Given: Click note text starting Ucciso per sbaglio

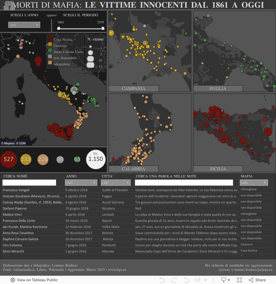Looking at the screenshot, I should click(x=187, y=245).
